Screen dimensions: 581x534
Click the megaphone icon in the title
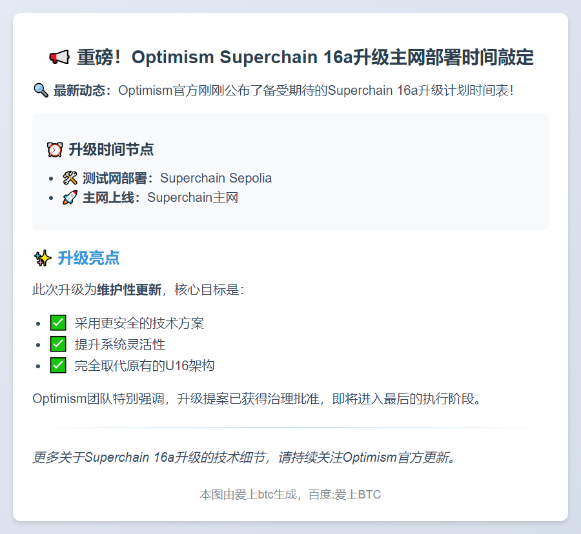(x=59, y=57)
